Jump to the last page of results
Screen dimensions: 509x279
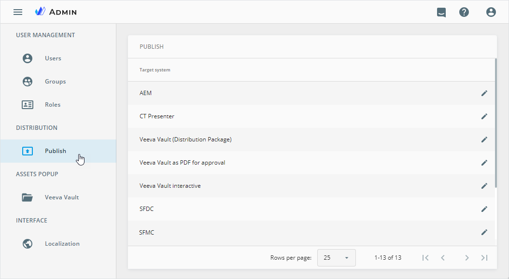tap(484, 258)
